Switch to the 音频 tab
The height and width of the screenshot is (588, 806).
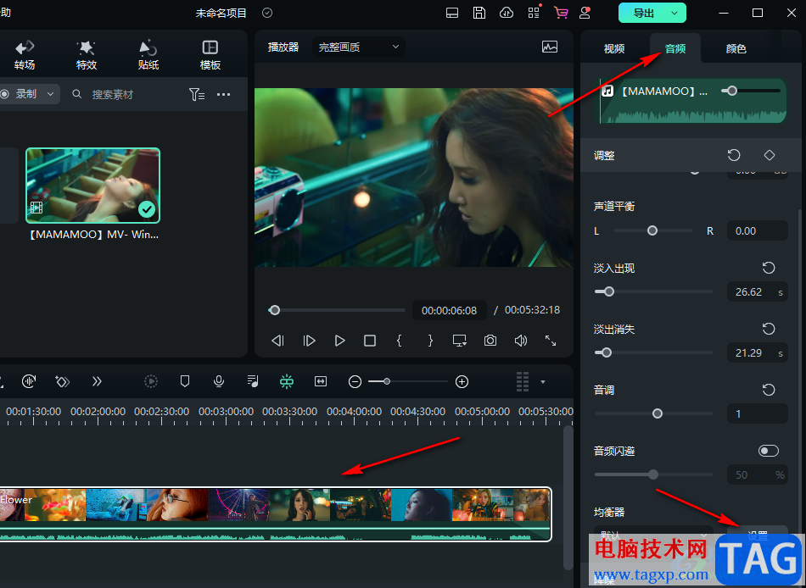(675, 49)
